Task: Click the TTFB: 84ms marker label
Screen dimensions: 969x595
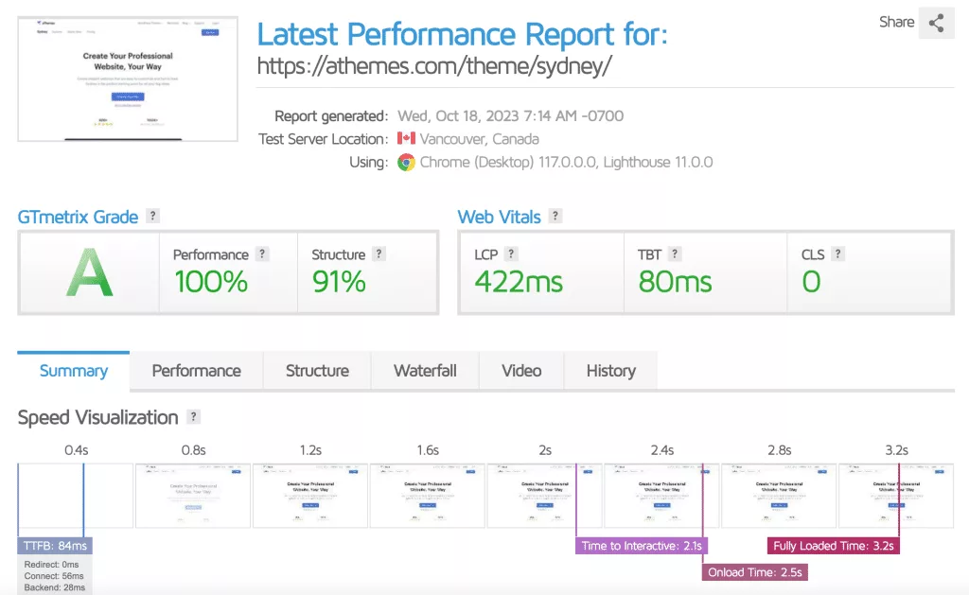Action: pyautogui.click(x=55, y=546)
